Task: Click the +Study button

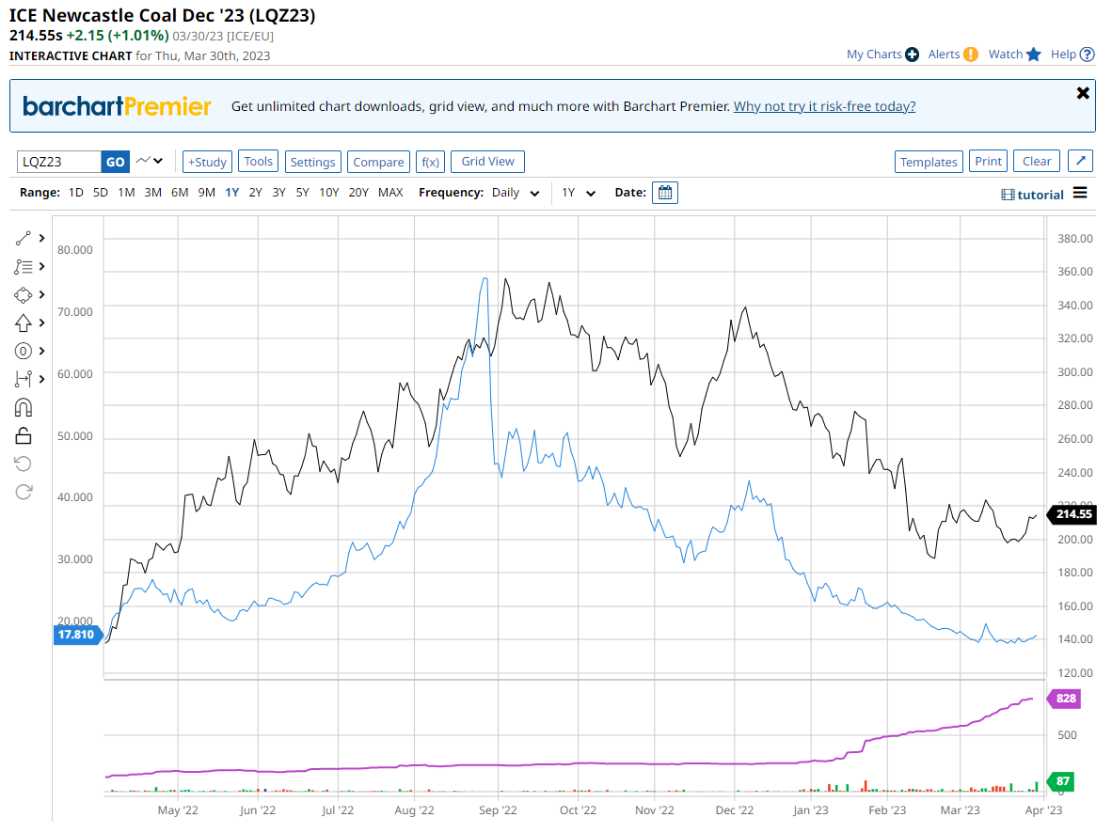Action: (x=207, y=162)
